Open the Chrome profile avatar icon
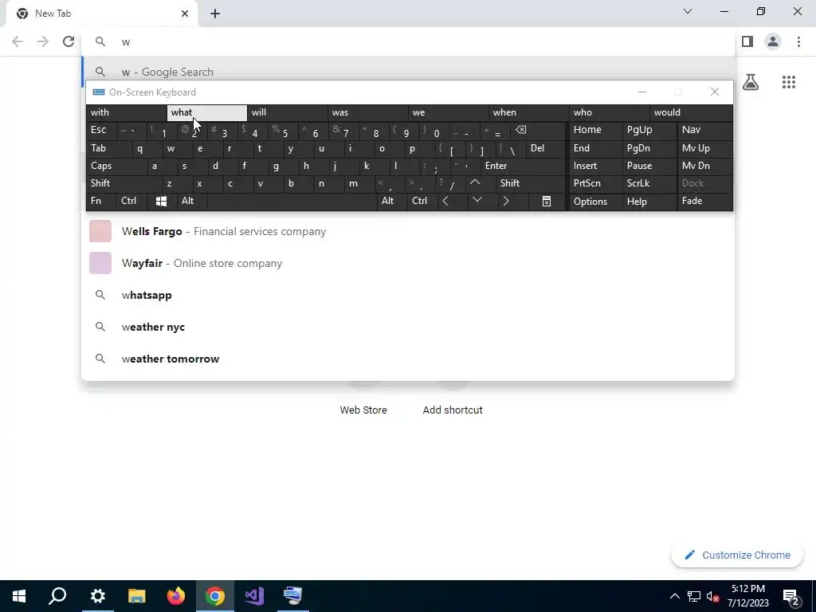The height and width of the screenshot is (612, 816). pyautogui.click(x=773, y=41)
